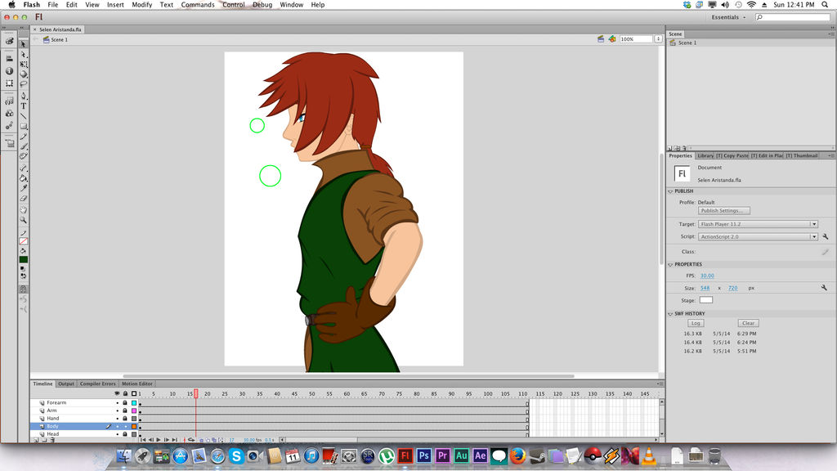
Task: Open the Commands menu
Action: (x=198, y=4)
